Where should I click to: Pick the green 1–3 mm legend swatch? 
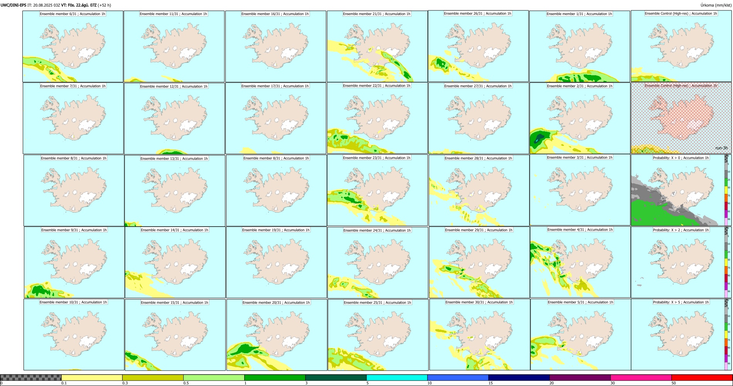pos(275,378)
